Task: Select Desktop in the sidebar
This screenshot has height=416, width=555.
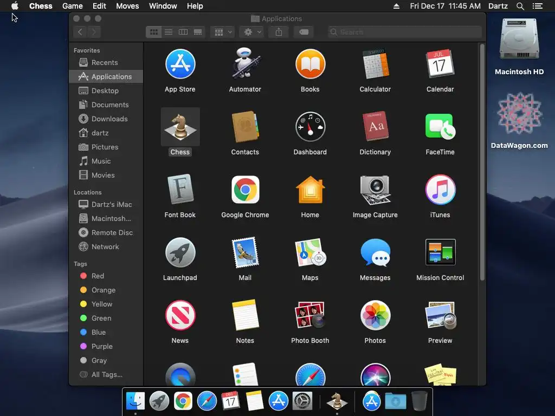Action: click(106, 90)
